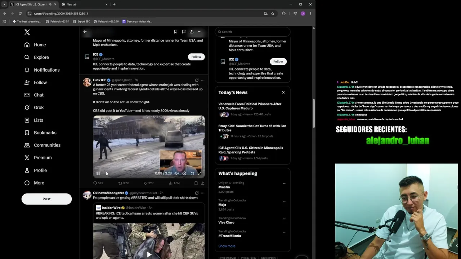Open the three-dot menu in the timeline header
The image size is (461, 259).
click(200, 32)
